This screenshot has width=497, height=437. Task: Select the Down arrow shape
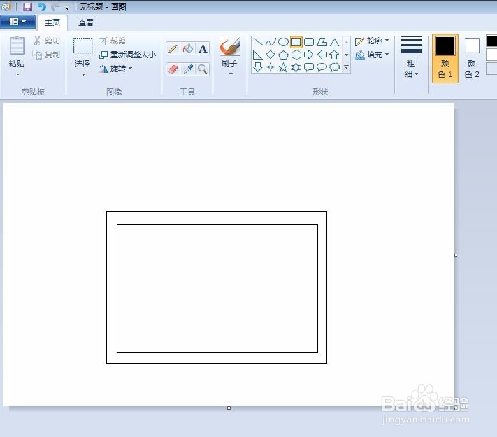[257, 67]
